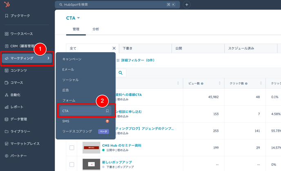Select the 公開 filter tab
This screenshot has width=281, height=171.
point(198,48)
